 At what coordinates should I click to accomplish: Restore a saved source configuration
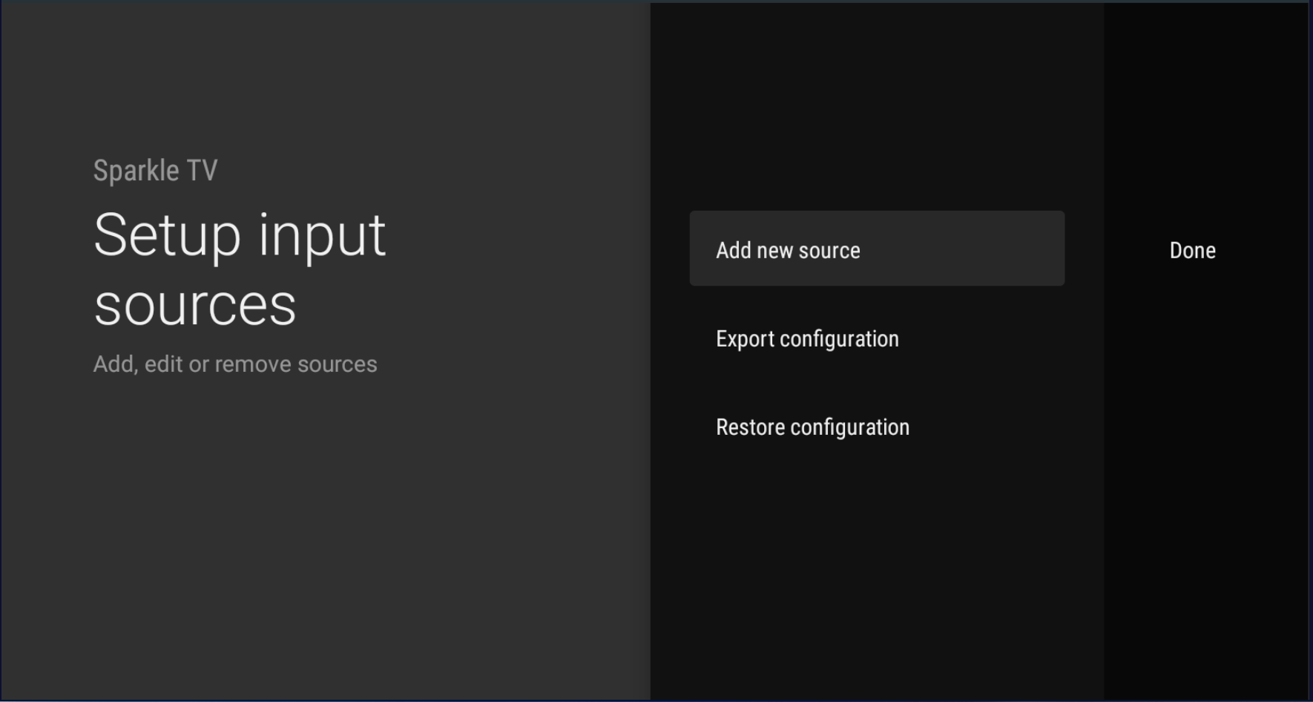coord(812,427)
